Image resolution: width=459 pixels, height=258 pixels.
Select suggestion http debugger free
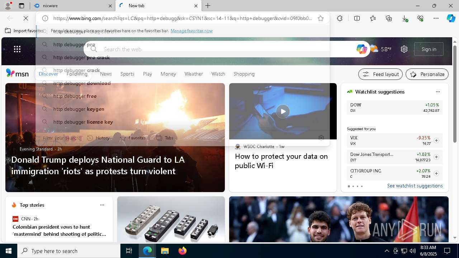[182, 96]
